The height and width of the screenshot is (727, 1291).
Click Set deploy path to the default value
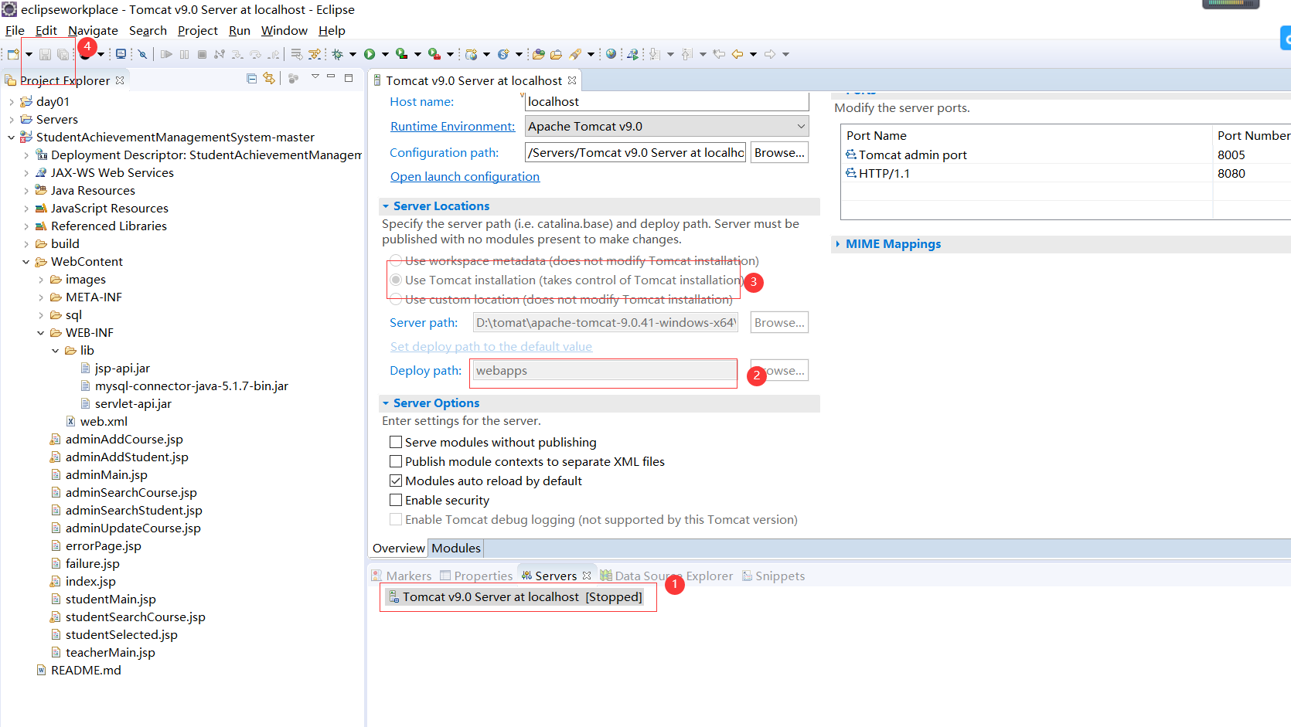click(x=491, y=347)
